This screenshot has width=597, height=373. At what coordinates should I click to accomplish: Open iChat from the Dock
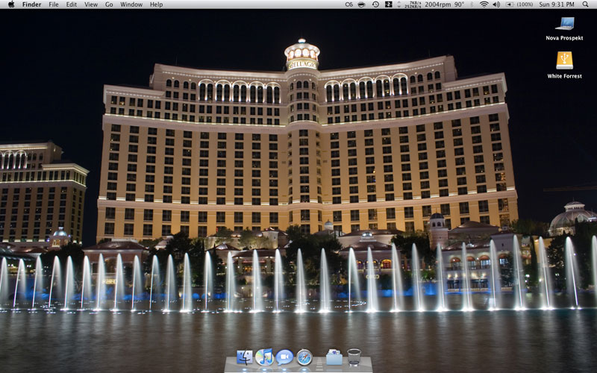tap(284, 358)
